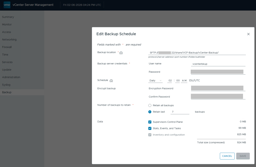Click the Backup location info icon
Image resolution: width=256 pixels, height=167 pixels.
tap(121, 53)
